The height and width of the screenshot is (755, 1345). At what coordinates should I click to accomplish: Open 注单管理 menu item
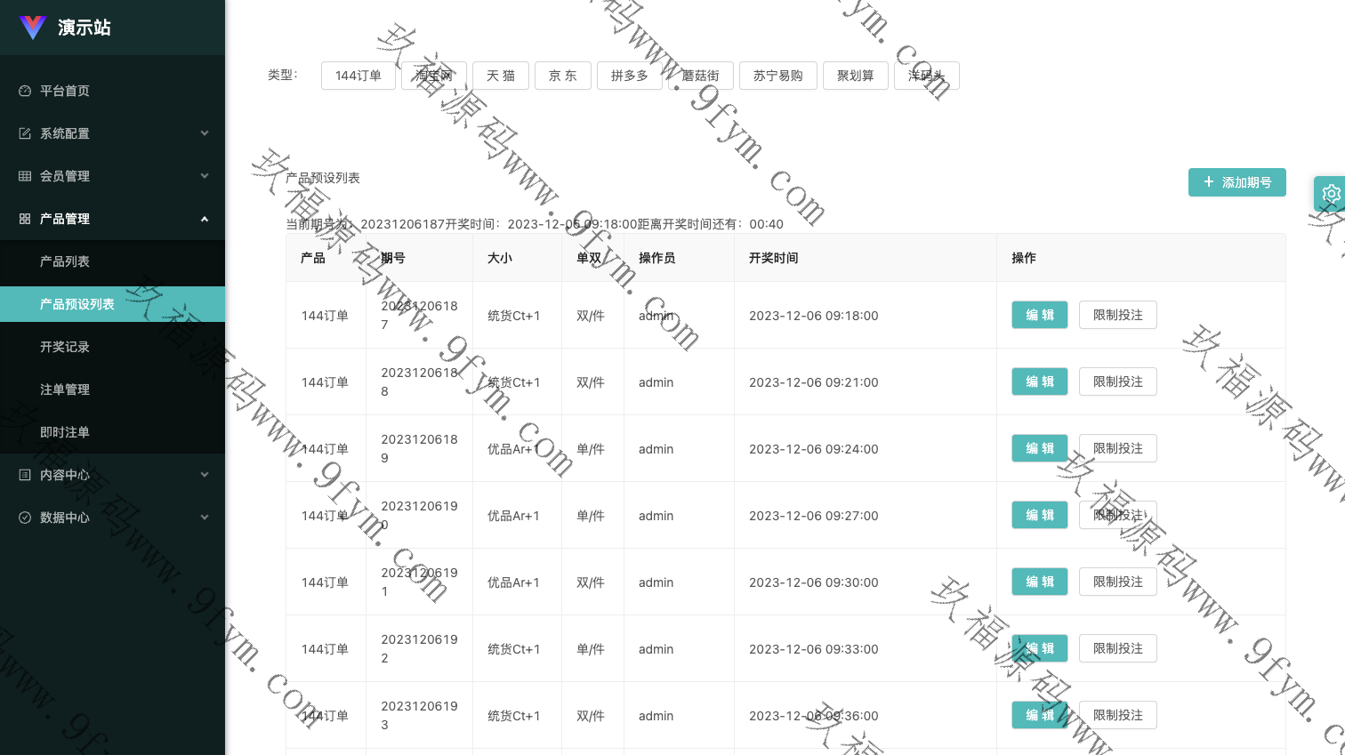[x=65, y=390]
